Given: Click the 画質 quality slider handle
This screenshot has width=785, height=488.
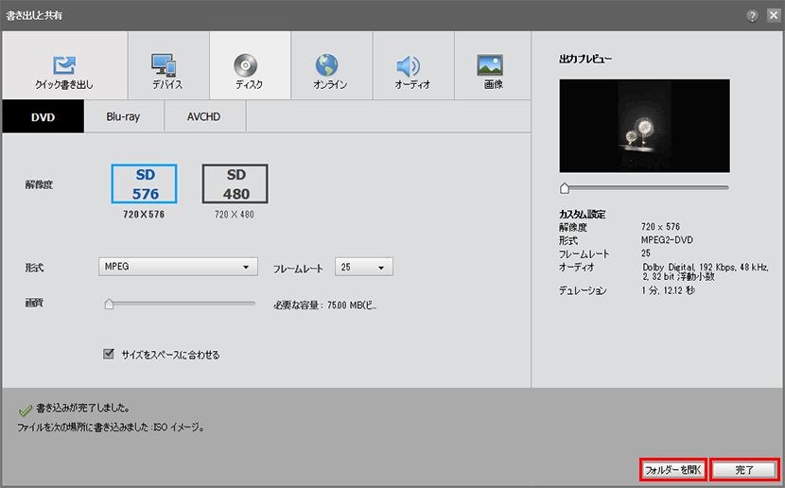Looking at the screenshot, I should (x=109, y=304).
